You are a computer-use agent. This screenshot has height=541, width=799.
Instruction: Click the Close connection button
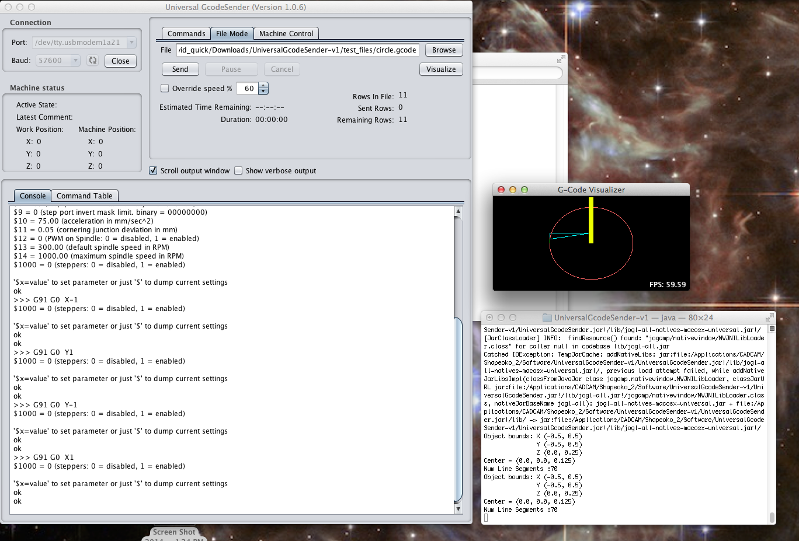120,61
